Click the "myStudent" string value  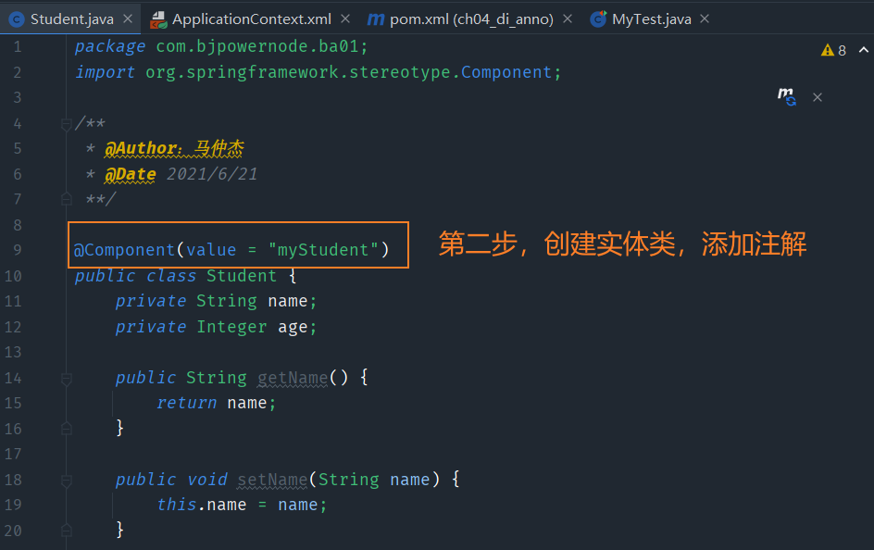(323, 250)
